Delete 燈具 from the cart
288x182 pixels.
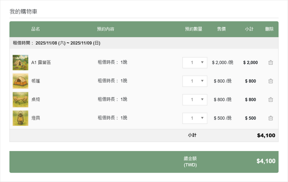271,118
